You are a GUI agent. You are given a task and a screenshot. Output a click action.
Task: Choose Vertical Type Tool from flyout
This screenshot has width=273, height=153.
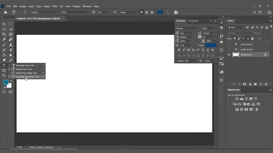26,69
